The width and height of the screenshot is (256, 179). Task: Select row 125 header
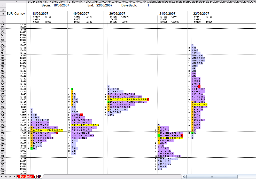point(3,89)
